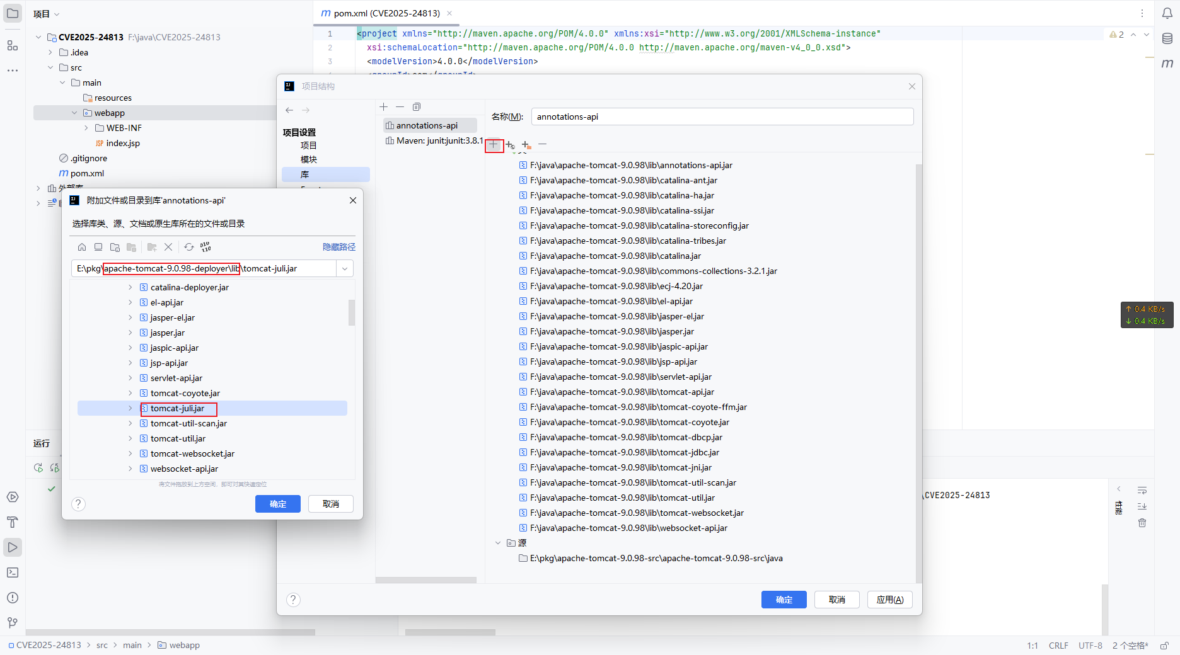Screen dimensions: 1180x655
Task: Click the add excluded roots icon
Action: coord(526,145)
